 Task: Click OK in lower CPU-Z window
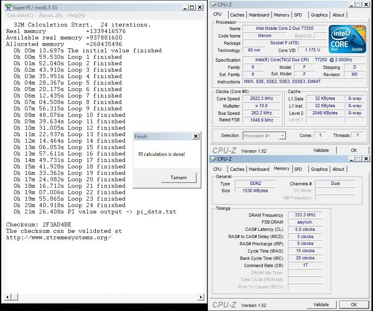(x=354, y=304)
